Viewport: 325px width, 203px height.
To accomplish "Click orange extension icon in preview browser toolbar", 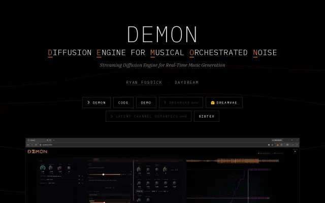I will pos(278,145).
